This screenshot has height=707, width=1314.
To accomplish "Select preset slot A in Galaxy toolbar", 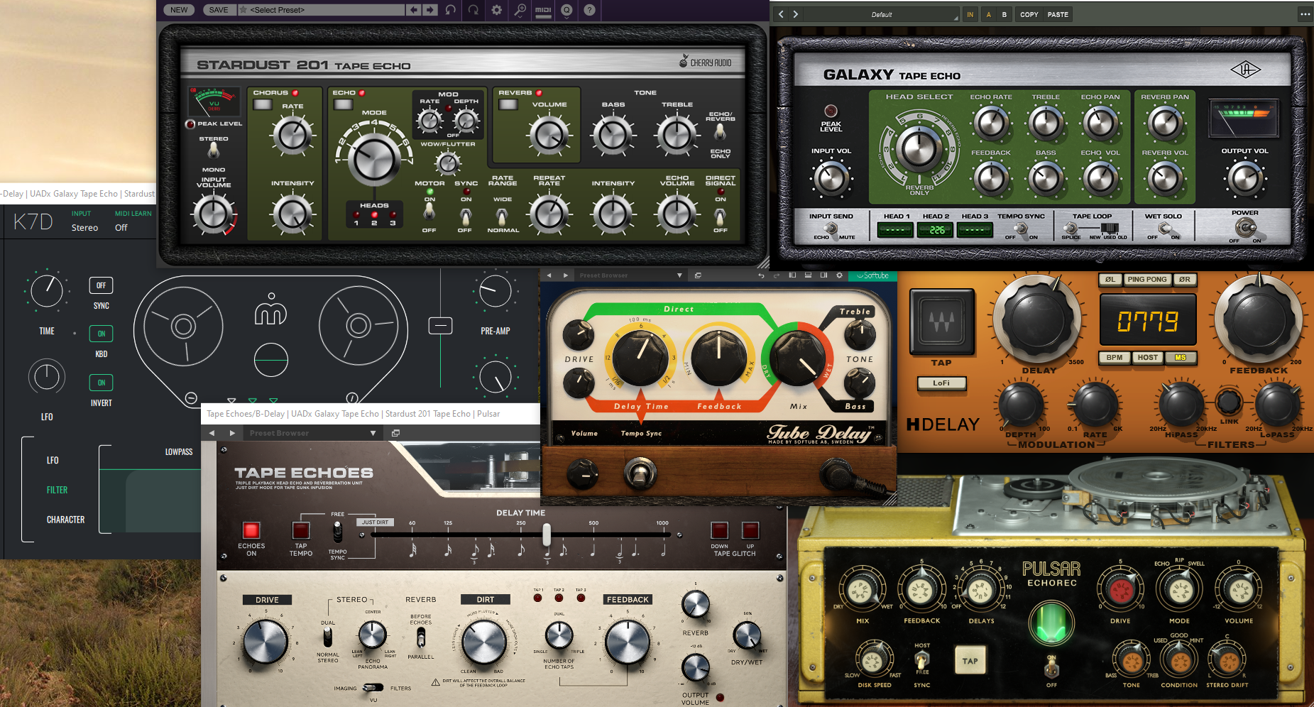I will point(988,14).
